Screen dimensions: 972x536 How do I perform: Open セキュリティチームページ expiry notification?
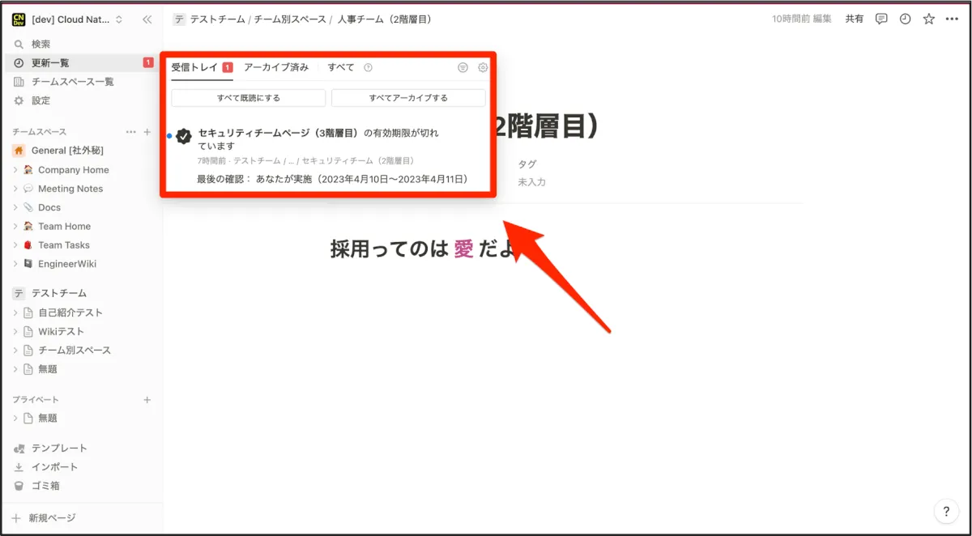point(328,155)
